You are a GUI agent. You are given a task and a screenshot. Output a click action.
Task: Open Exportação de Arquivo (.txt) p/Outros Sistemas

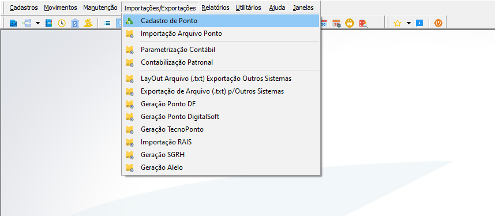point(221,91)
